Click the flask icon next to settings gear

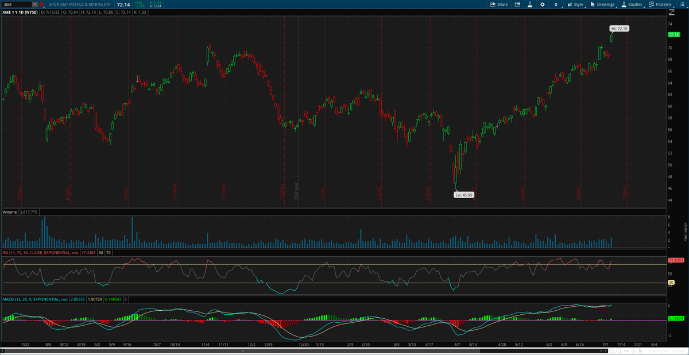tap(530, 4)
